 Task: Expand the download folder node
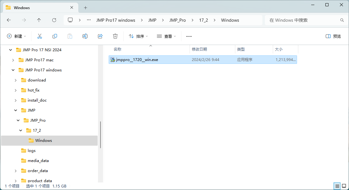point(15,80)
